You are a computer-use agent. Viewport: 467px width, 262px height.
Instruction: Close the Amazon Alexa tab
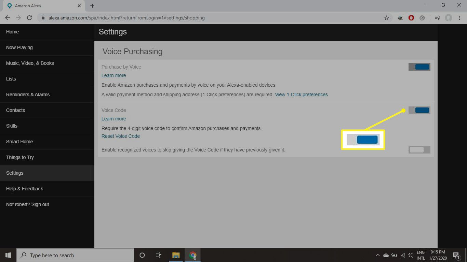tap(79, 6)
